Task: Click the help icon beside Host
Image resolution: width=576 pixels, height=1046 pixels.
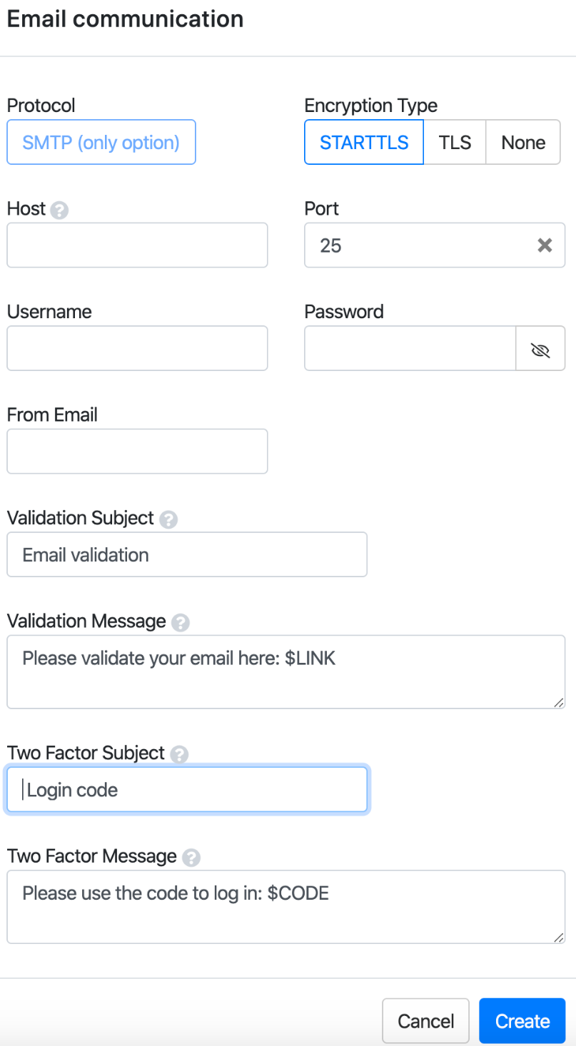Action: (61, 210)
